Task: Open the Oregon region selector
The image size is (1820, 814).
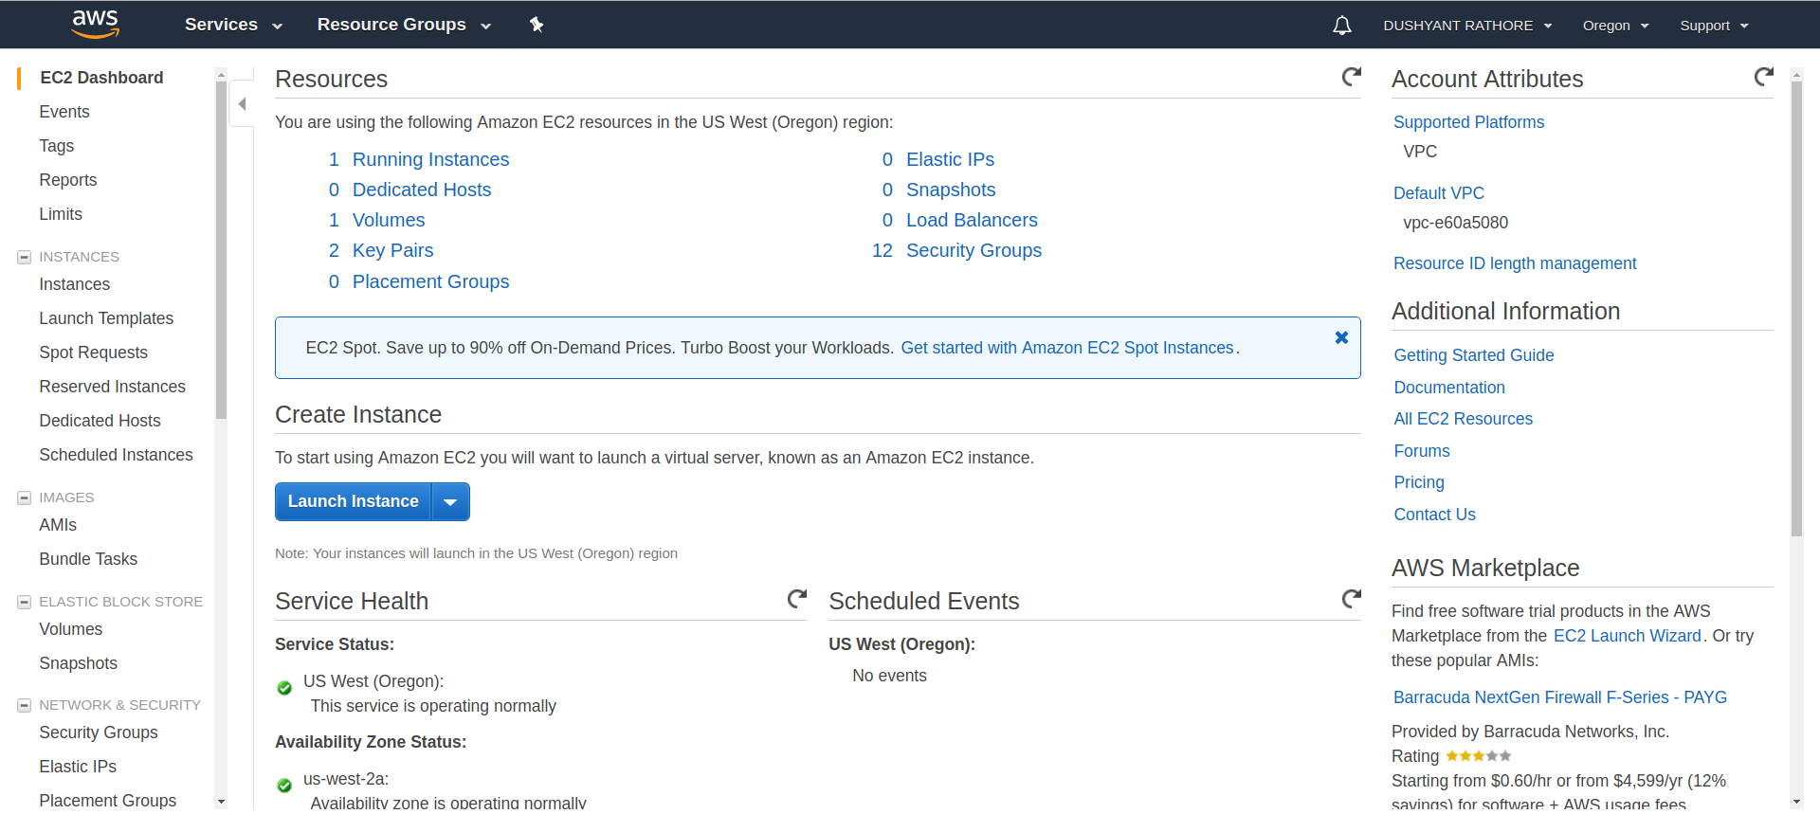Action: point(1615,26)
